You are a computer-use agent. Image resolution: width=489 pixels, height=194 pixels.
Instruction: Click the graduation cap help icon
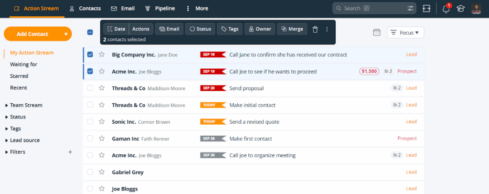click(x=460, y=9)
